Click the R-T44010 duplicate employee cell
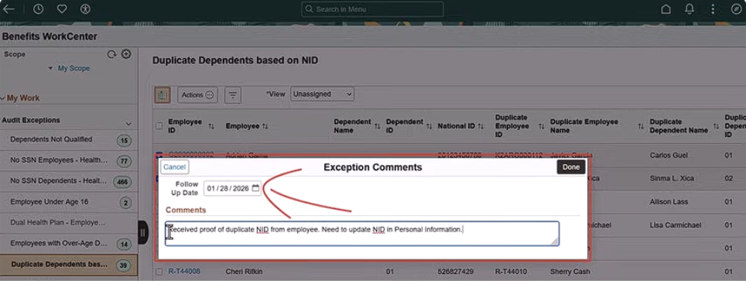Screen dimensions: 746x281 (x=512, y=272)
